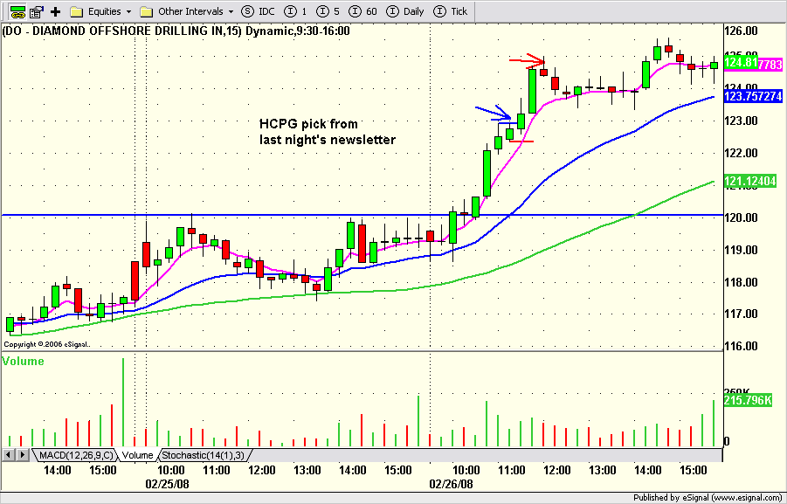Click the 02/25/08 date label
The image size is (787, 504).
167,485
